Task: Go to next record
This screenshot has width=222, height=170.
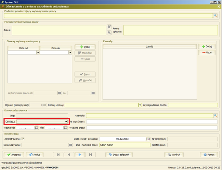Action: pyautogui.click(x=80, y=155)
